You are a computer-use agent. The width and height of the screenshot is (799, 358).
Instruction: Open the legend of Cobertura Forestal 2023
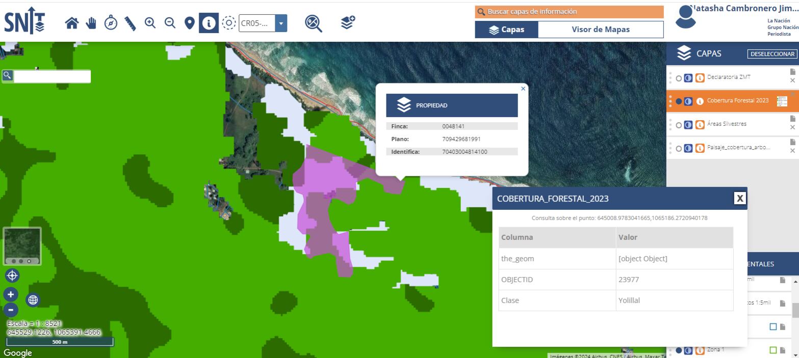pyautogui.click(x=782, y=101)
